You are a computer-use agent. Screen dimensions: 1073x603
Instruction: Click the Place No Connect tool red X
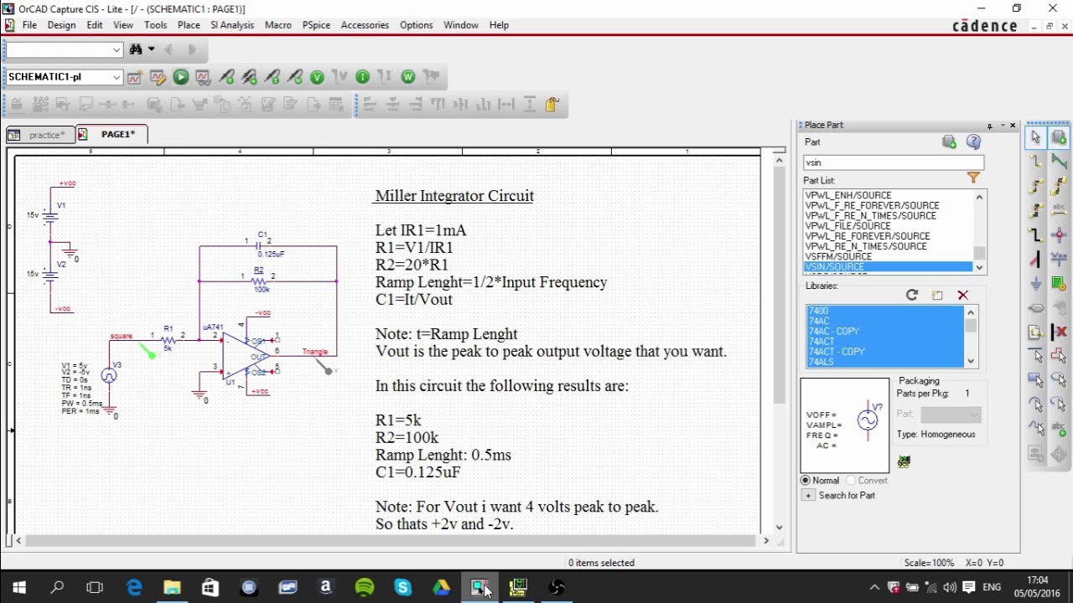1059,332
